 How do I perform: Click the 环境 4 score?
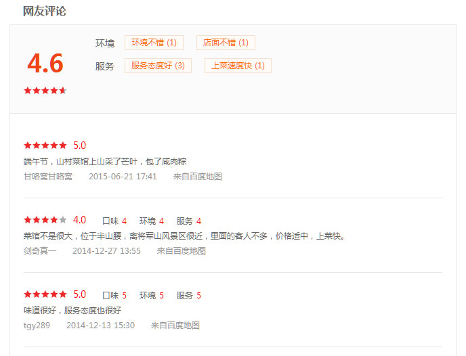click(152, 221)
